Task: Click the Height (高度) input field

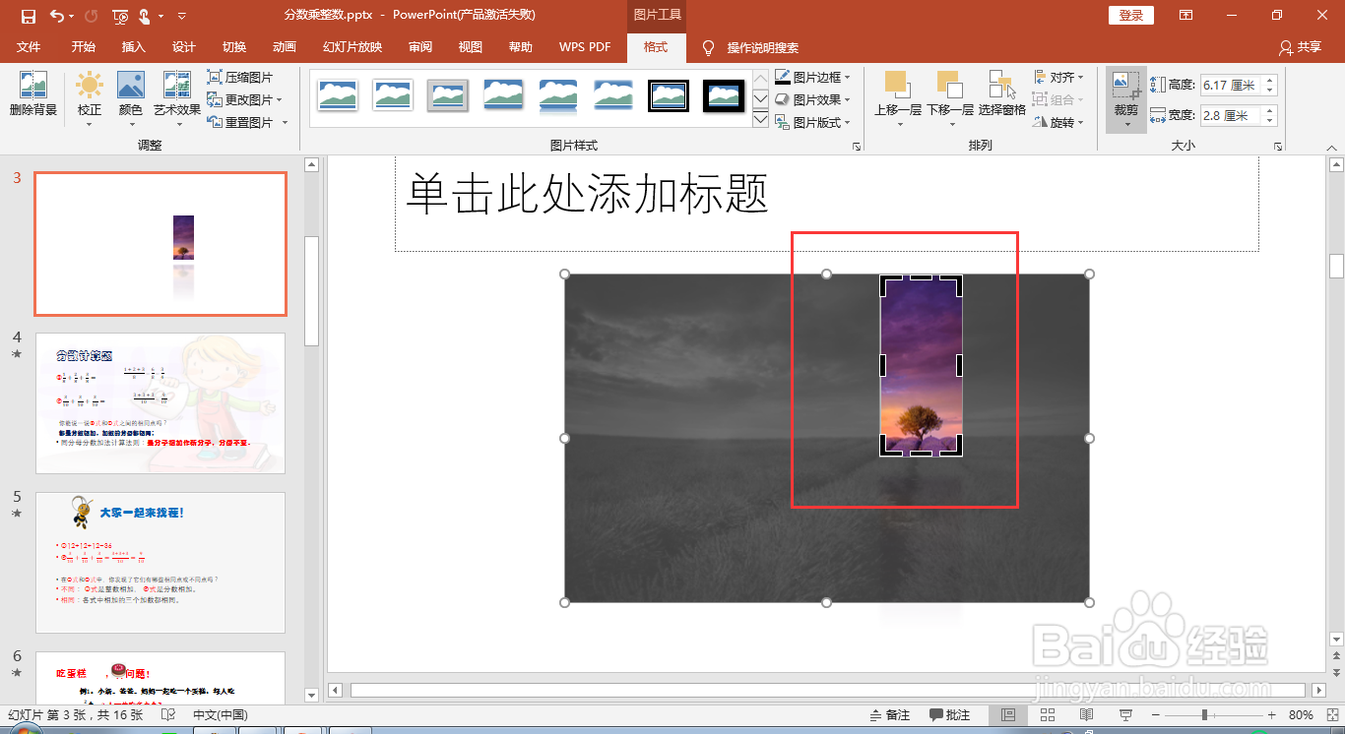Action: pyautogui.click(x=1231, y=86)
